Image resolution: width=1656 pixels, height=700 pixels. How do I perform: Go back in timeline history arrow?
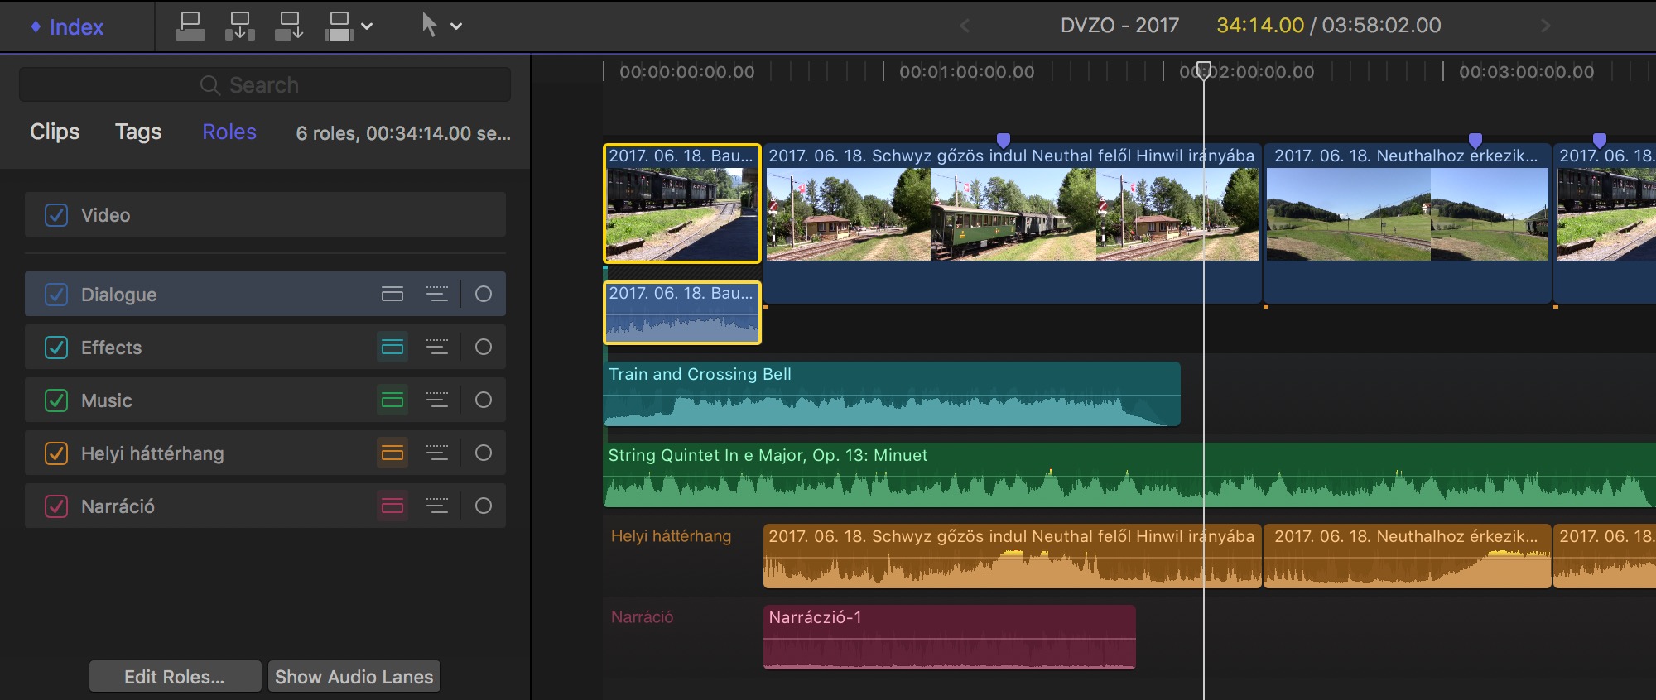point(965,26)
